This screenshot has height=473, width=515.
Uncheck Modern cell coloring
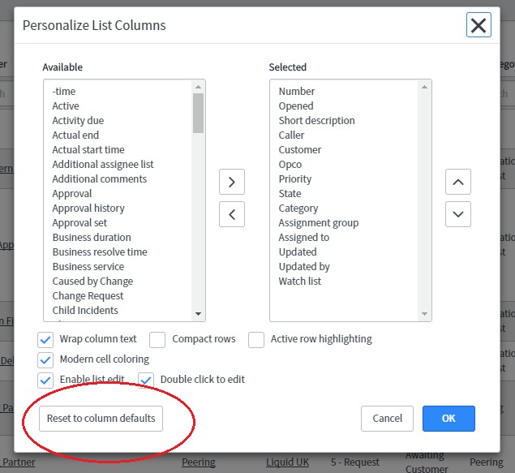tap(45, 360)
